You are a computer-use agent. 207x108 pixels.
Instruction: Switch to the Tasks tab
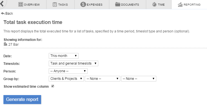click(60, 5)
